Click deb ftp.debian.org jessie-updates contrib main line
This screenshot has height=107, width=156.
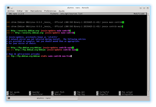(x=40, y=48)
